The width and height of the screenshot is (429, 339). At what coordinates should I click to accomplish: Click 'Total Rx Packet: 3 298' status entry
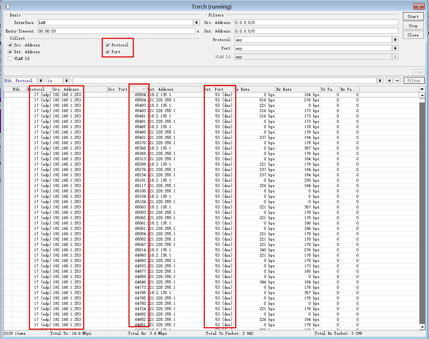339,333
